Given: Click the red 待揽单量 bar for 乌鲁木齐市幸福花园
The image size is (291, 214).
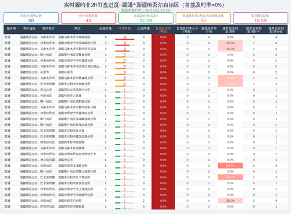Looking at the screenshot, I should tap(125, 39).
